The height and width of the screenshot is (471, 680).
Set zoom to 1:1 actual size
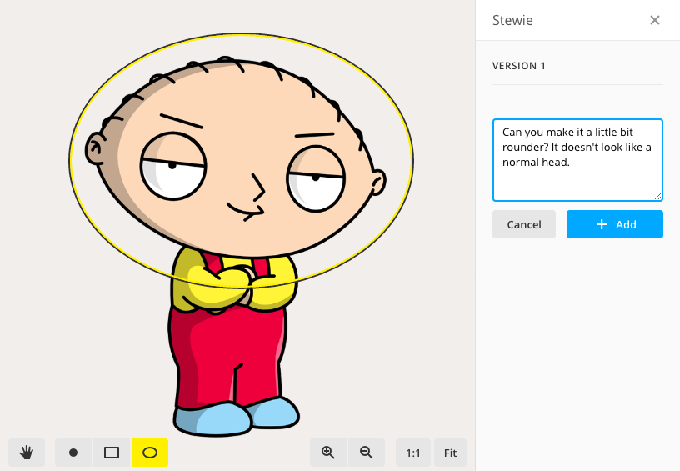(412, 453)
